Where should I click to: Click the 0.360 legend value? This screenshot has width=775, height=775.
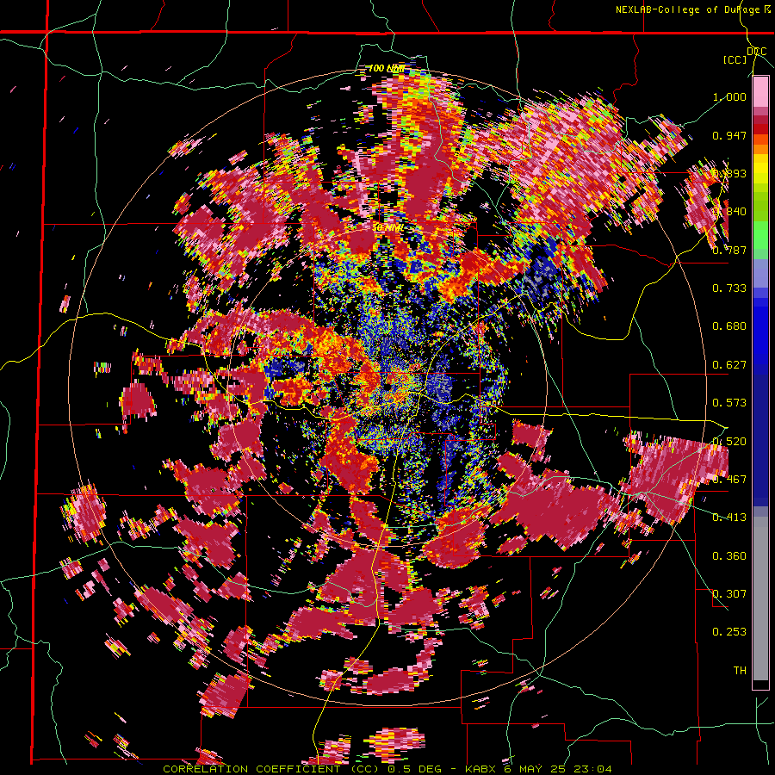click(x=729, y=556)
